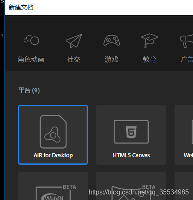Open the 社交 paper plane icon
Screen dimensions: 193x200
pyautogui.click(x=74, y=41)
